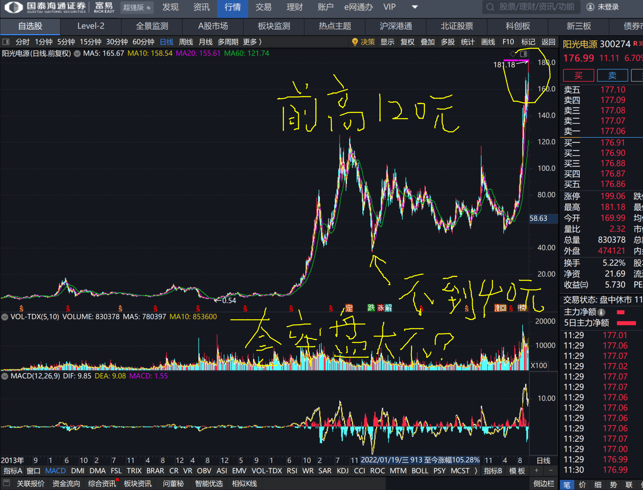Viewport: 643px width, 490px height.
Task: Open the 交易 top menu
Action: [x=263, y=7]
